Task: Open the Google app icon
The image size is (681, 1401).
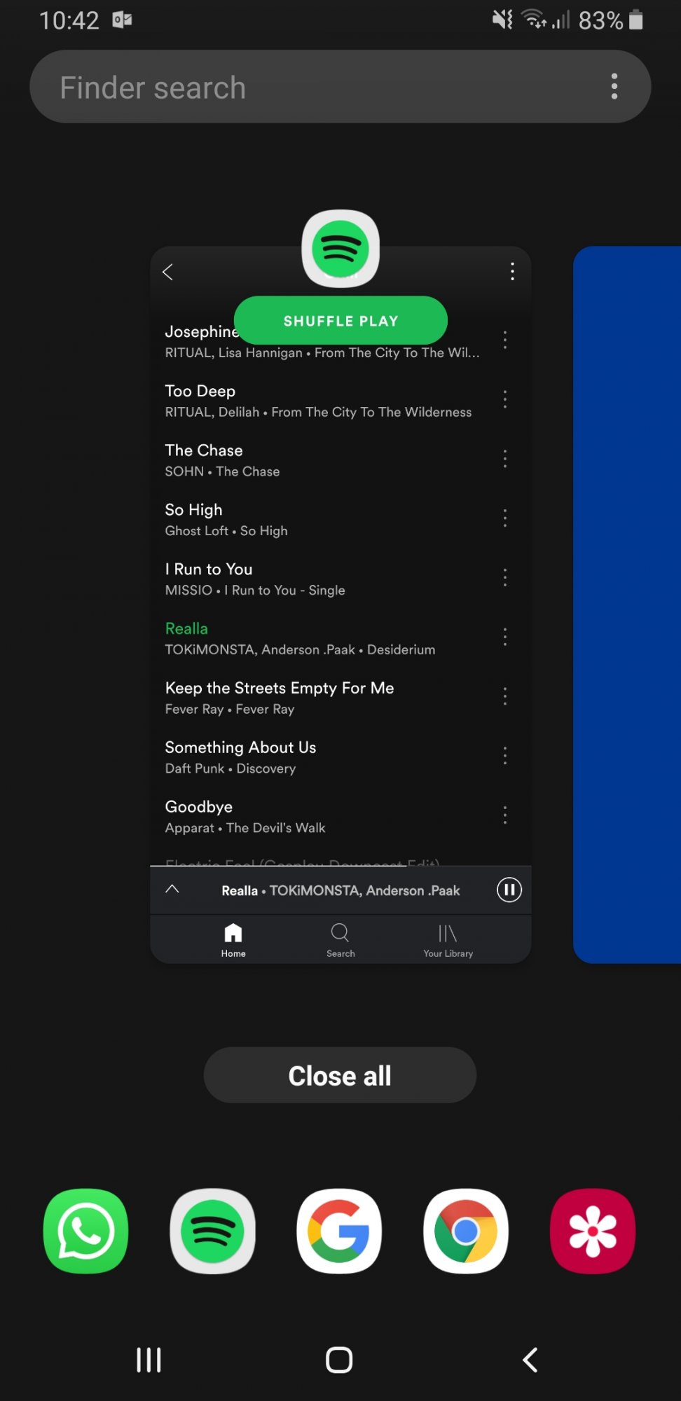Action: point(340,1231)
